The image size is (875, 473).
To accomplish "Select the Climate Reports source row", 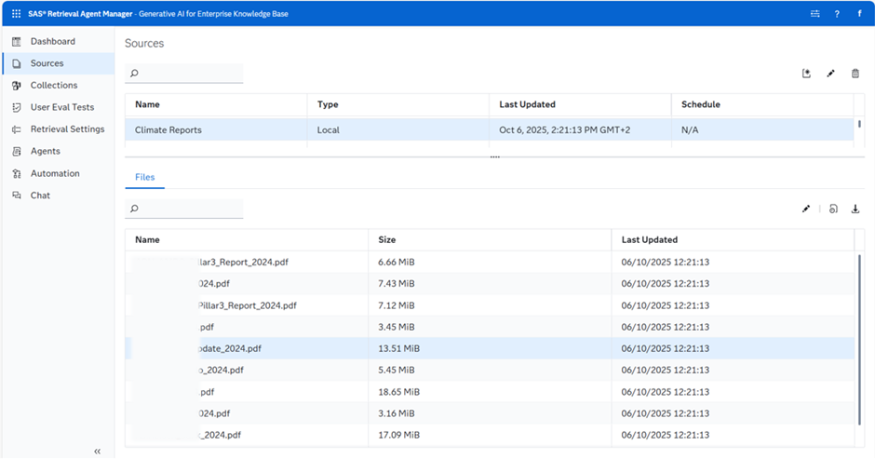I will coord(168,130).
